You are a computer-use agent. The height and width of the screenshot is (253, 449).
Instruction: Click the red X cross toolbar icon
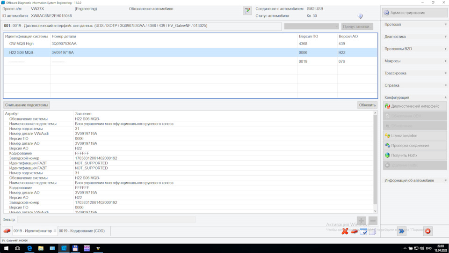pos(345,231)
